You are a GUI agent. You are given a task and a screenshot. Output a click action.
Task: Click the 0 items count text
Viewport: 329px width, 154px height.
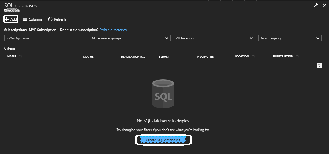pyautogui.click(x=10, y=48)
